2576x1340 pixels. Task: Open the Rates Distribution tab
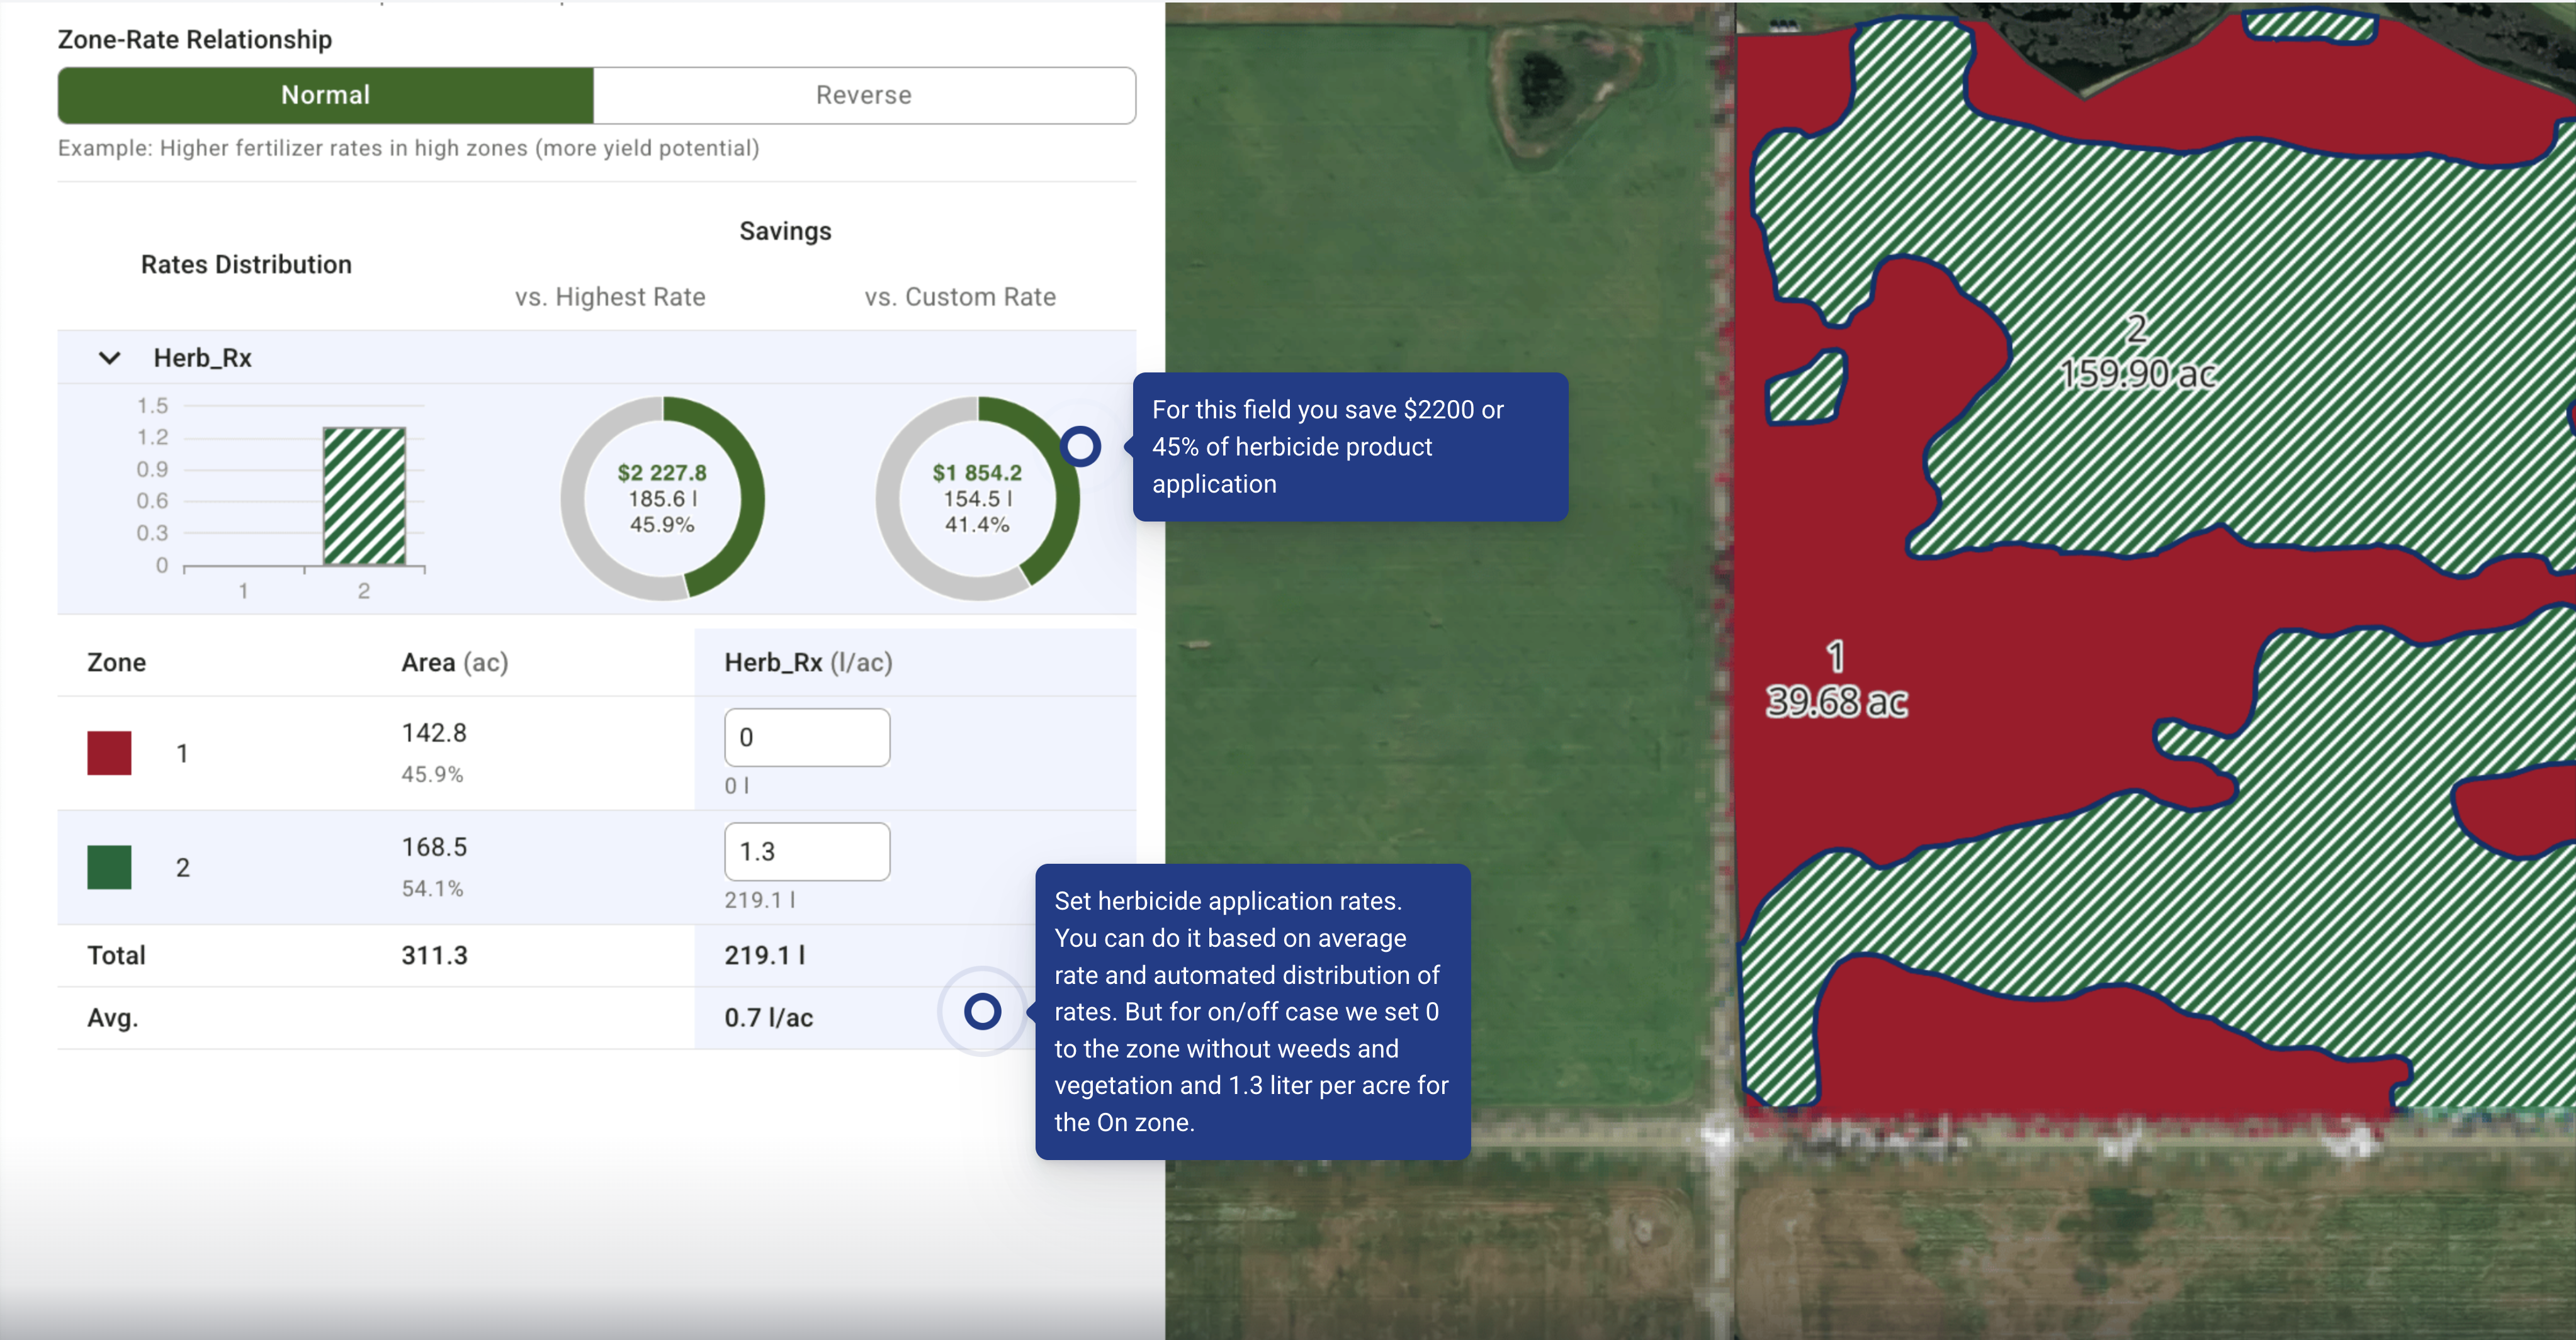246,264
